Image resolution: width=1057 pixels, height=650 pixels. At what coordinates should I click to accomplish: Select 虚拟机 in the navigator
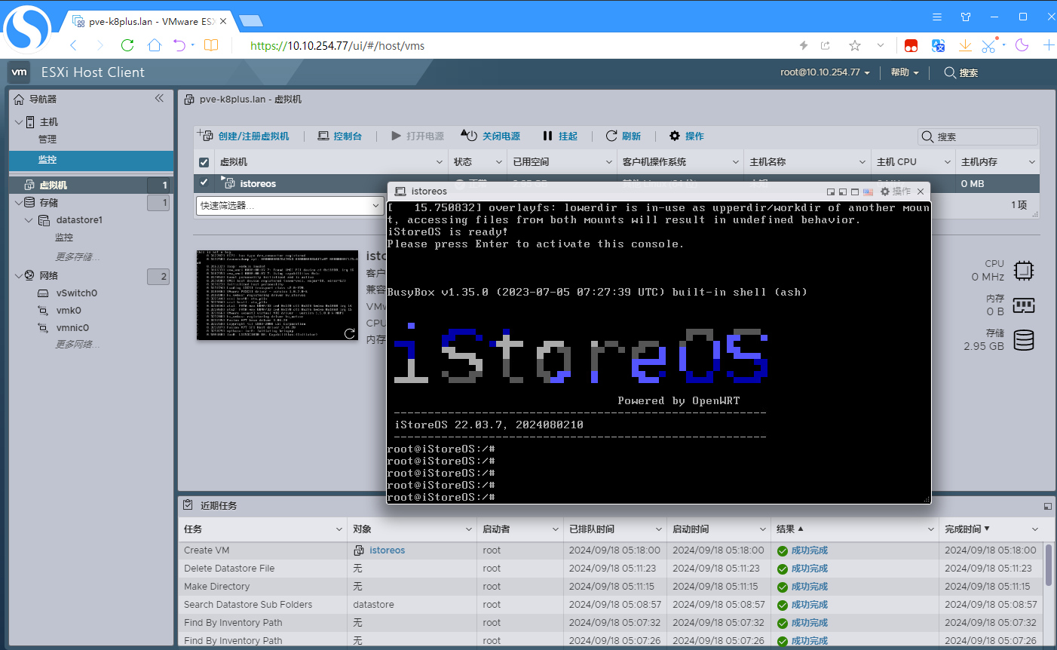53,185
